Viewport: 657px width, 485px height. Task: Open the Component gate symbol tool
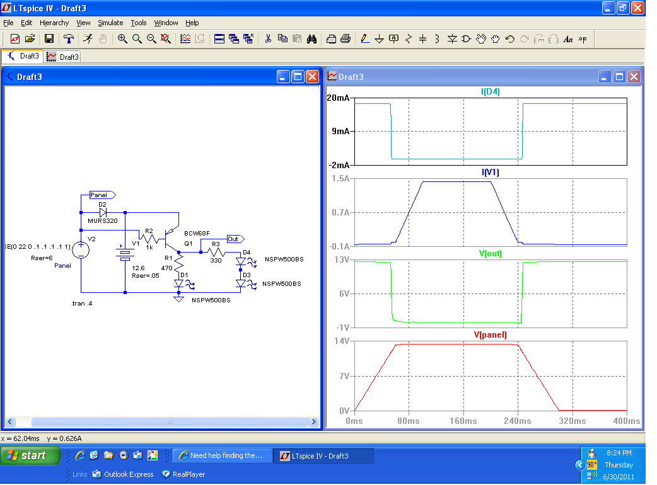coord(467,39)
